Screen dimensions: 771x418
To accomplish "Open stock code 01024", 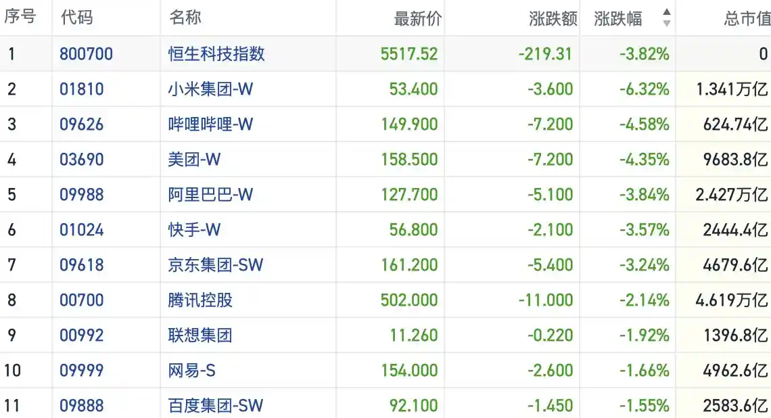I will pyautogui.click(x=82, y=230).
